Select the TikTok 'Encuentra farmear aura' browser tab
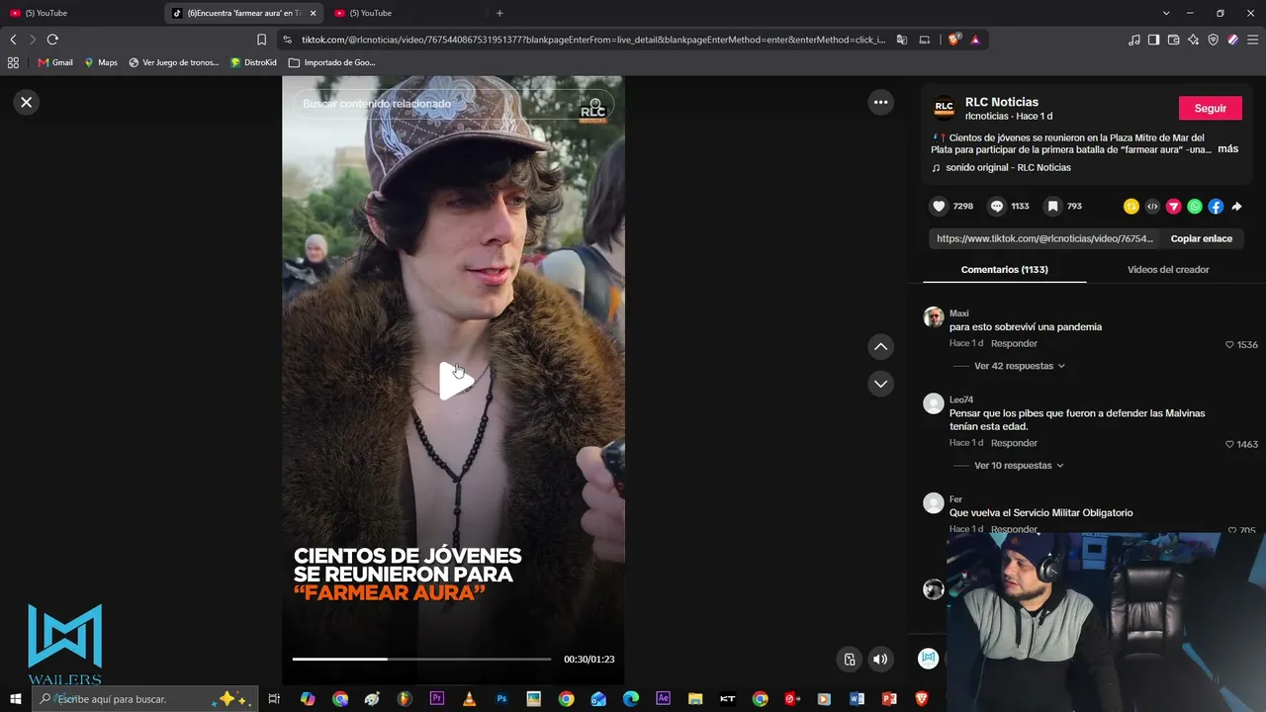This screenshot has height=712, width=1266. coord(244,13)
